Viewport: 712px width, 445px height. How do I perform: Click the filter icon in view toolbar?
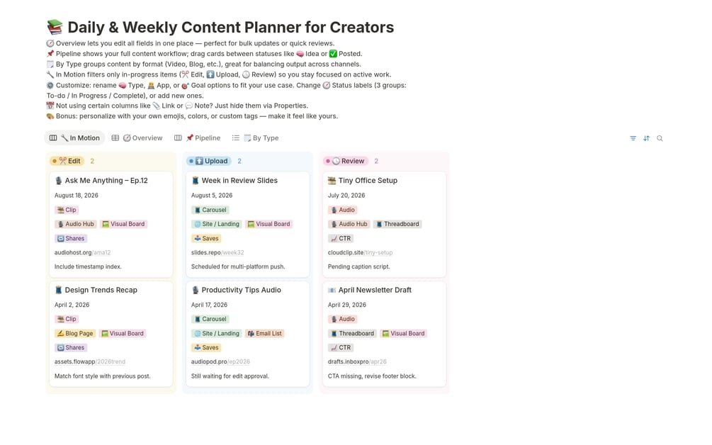coord(633,138)
